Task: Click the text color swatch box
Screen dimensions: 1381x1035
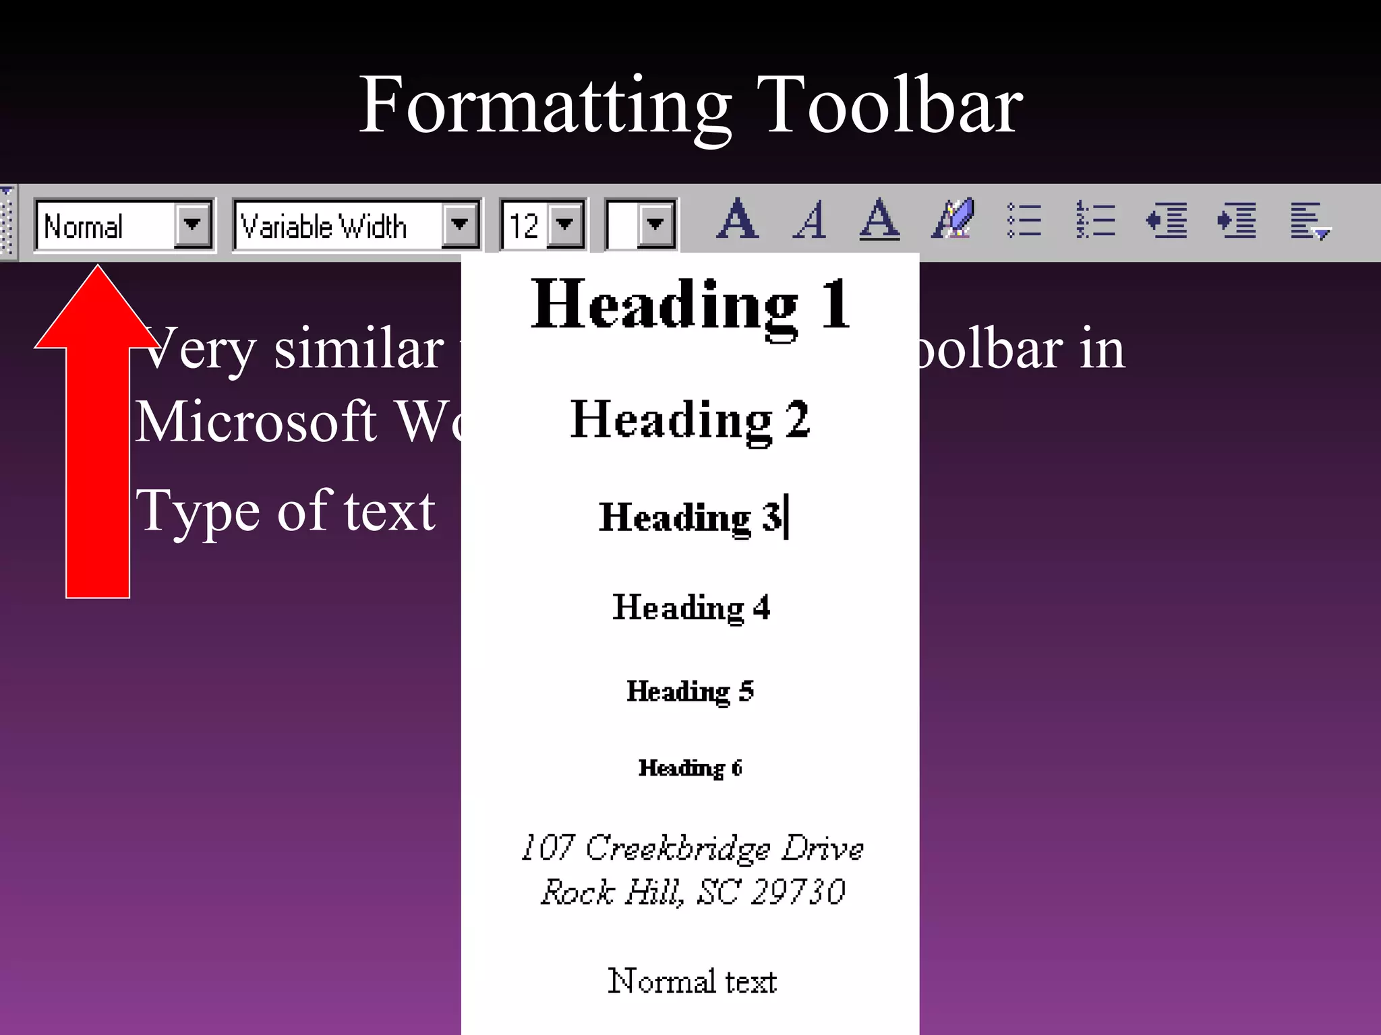Action: (622, 225)
